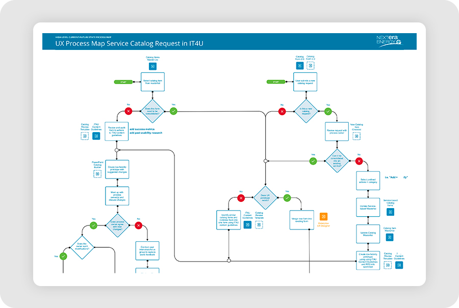The width and height of the screenshot is (459, 308).
Task: Select green Yes icon beside UX prototype exists decision
Action: [287, 198]
